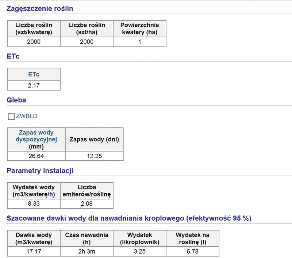Click the Szacowane dawki wody section heading

[129, 218]
